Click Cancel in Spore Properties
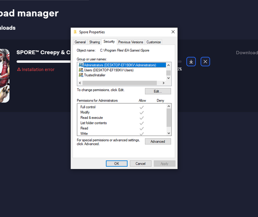The width and height of the screenshot is (258, 217). coord(141,163)
